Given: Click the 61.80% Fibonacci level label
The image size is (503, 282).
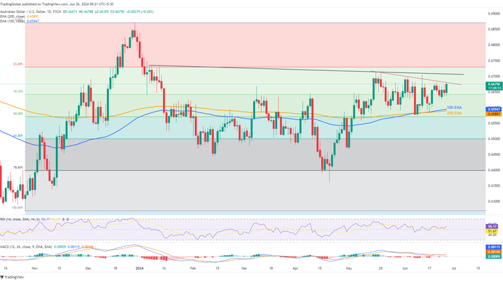Looking at the screenshot, I should (x=18, y=136).
